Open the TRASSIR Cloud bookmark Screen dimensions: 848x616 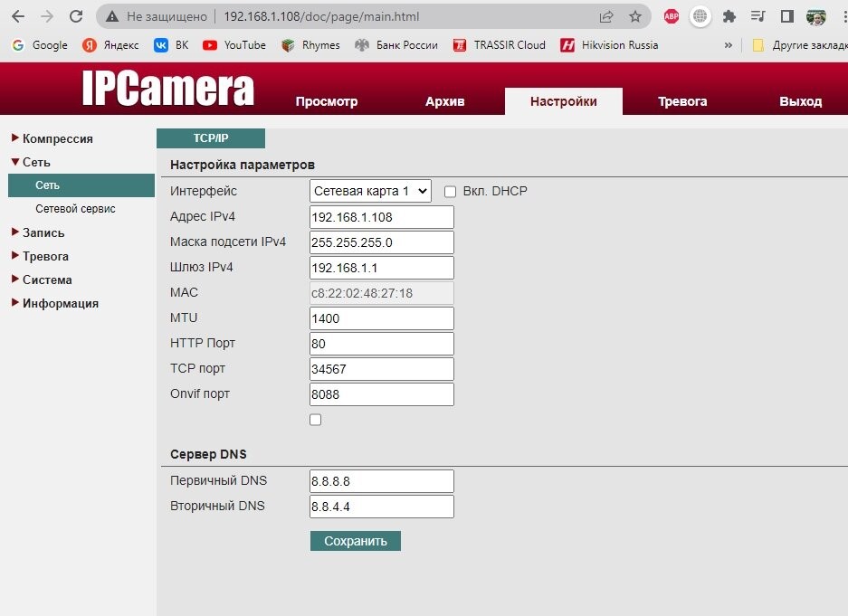coord(500,45)
